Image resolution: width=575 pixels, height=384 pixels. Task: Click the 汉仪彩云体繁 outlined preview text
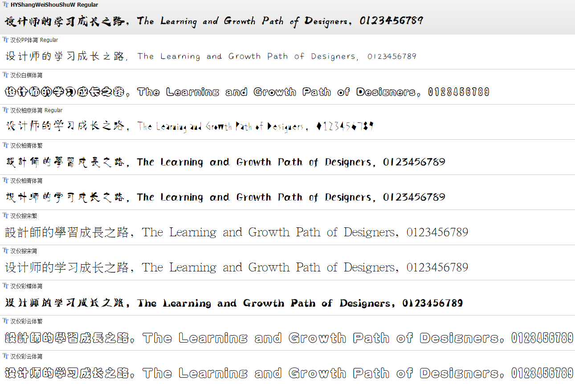point(289,338)
